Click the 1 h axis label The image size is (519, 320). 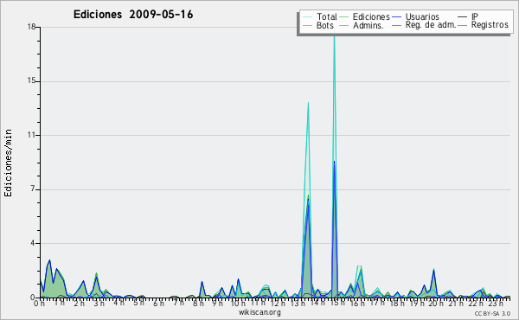[59, 303]
